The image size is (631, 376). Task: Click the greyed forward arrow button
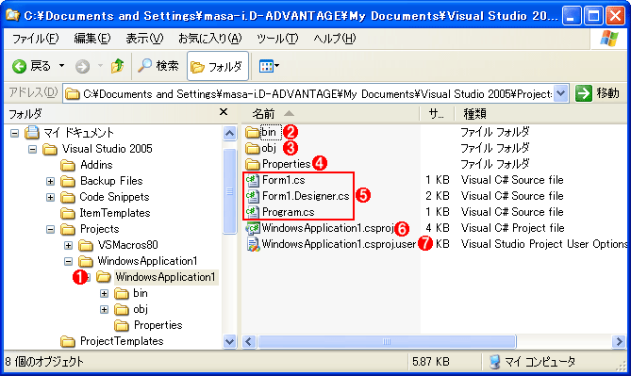click(82, 66)
